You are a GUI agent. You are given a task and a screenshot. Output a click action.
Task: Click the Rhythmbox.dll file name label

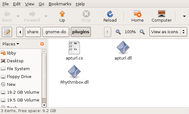point(75,82)
